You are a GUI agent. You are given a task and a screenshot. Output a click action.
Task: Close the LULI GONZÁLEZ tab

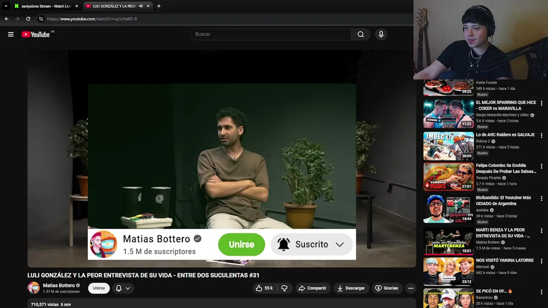[x=148, y=6]
